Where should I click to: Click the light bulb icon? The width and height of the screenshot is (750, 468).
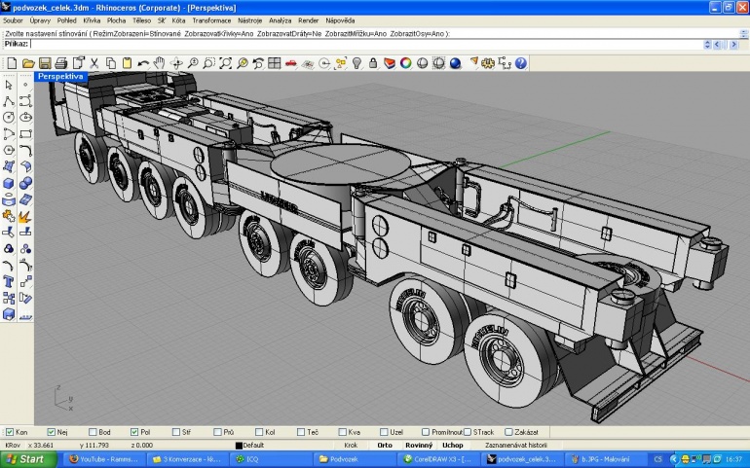(356, 63)
